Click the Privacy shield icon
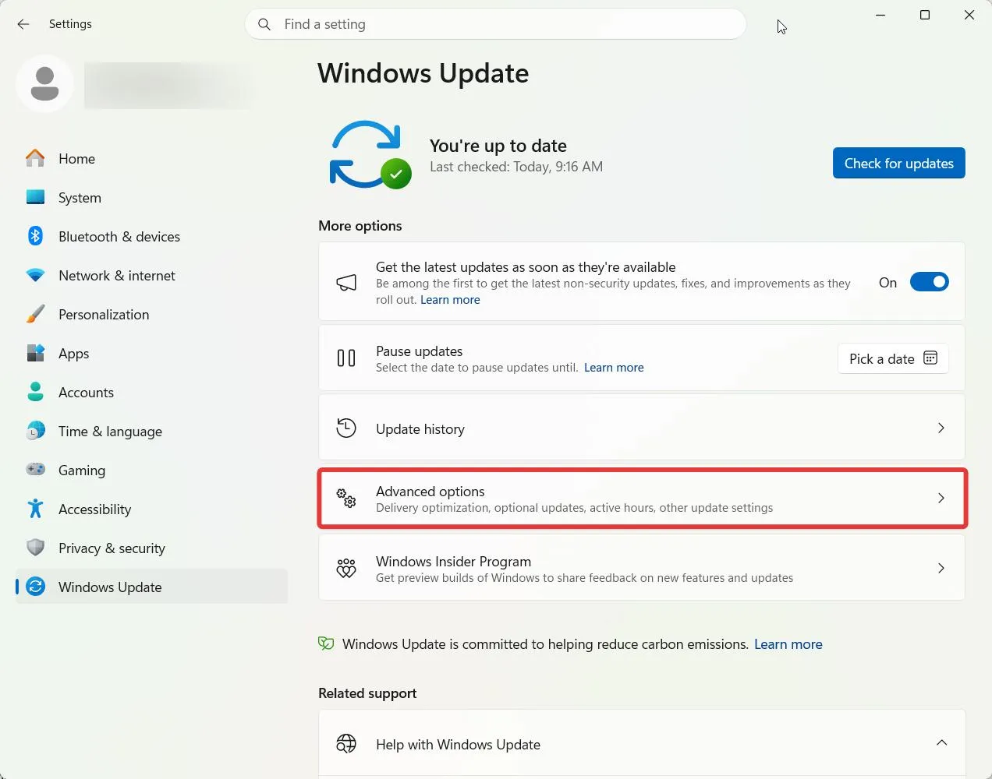 pos(35,548)
